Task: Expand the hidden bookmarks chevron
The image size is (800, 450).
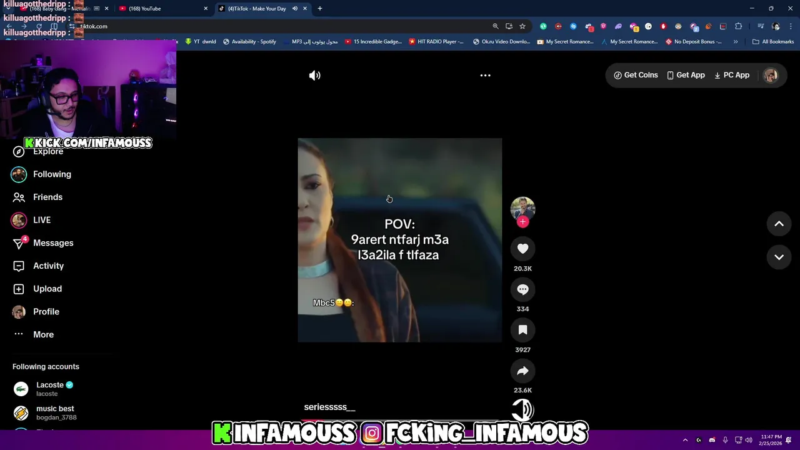Action: (736, 42)
